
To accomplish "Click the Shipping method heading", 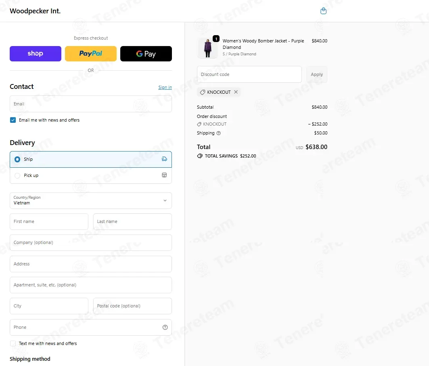I will coord(30,359).
